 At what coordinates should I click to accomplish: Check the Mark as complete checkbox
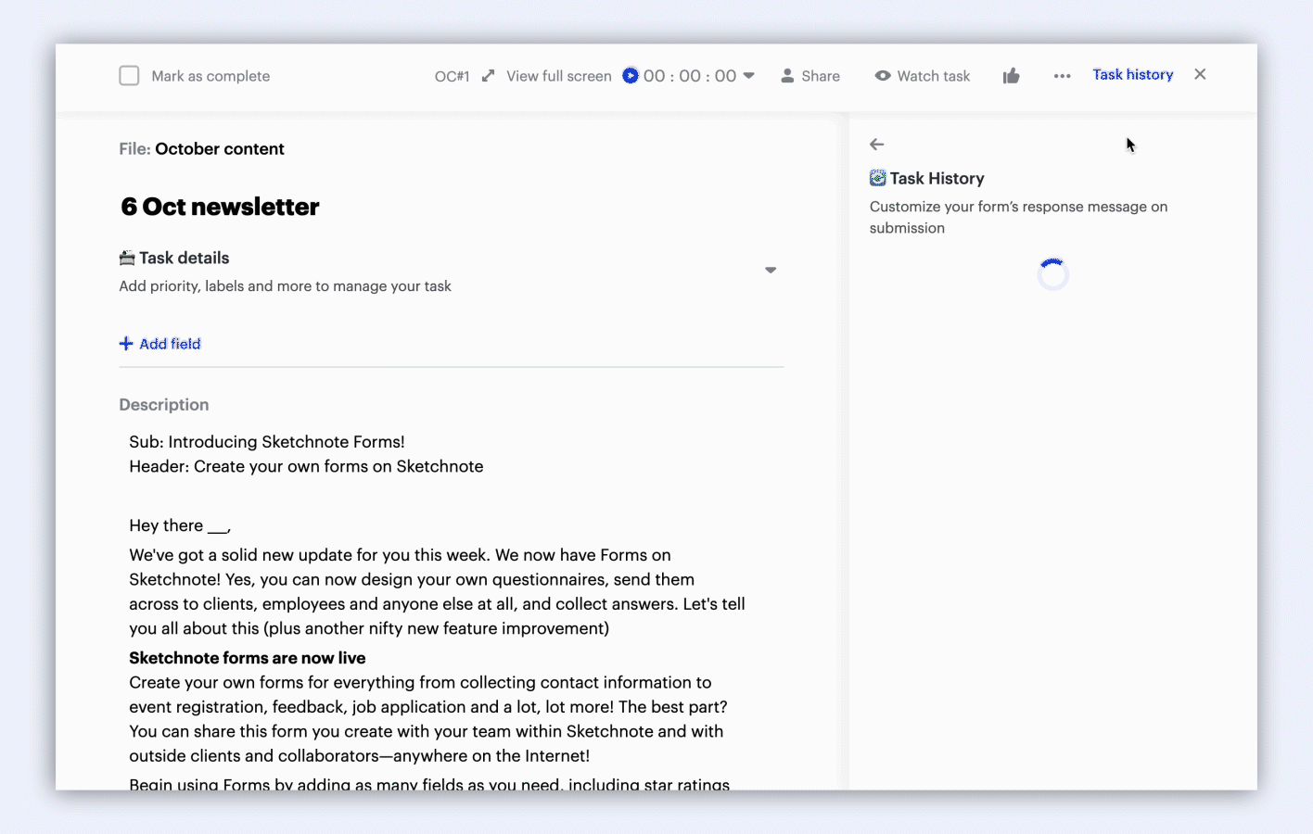(x=129, y=76)
